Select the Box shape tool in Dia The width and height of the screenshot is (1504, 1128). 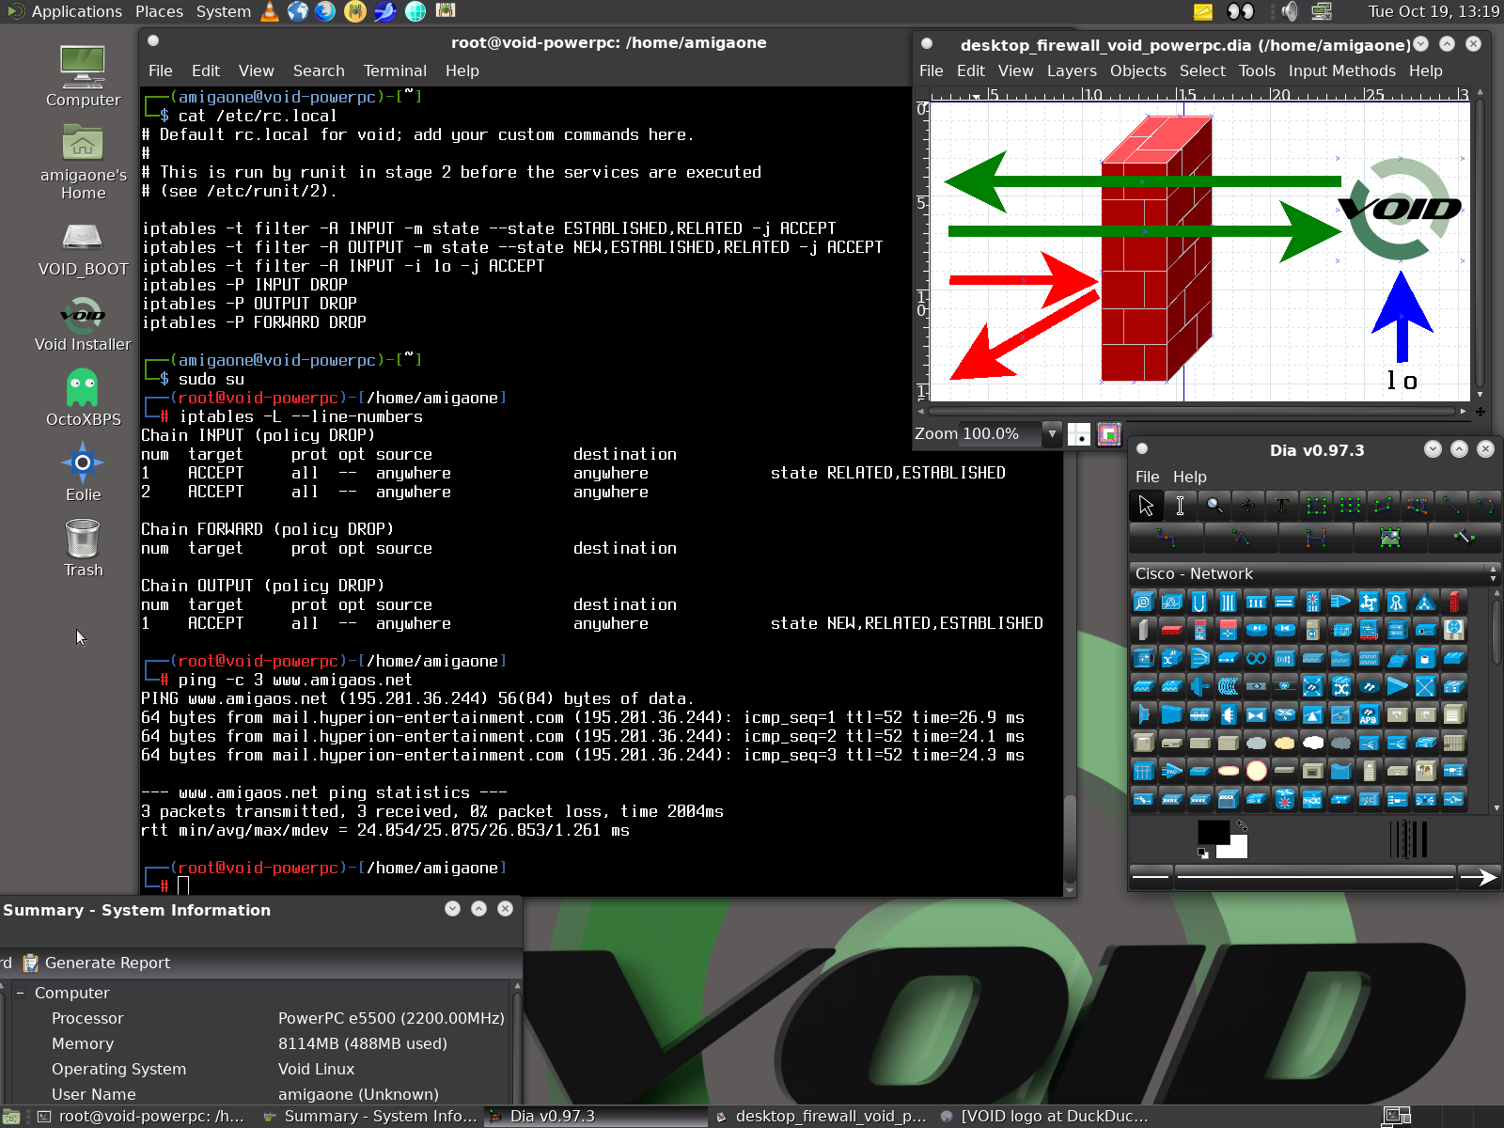coord(1316,506)
